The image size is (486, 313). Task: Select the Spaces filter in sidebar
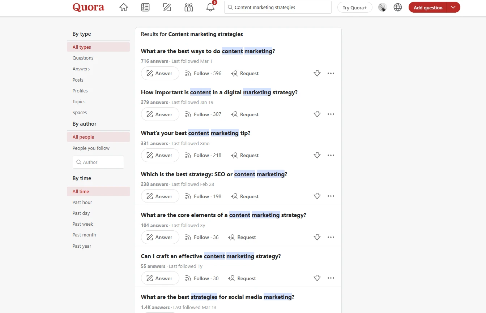click(x=80, y=112)
